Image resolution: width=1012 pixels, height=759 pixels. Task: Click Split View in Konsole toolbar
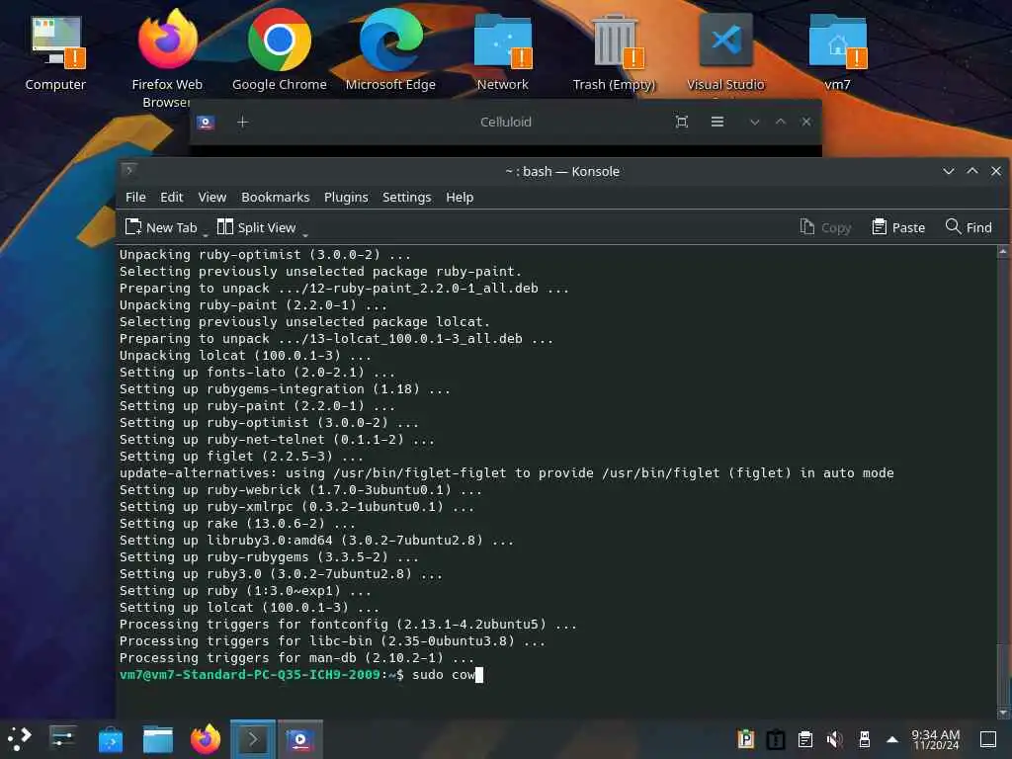click(256, 227)
